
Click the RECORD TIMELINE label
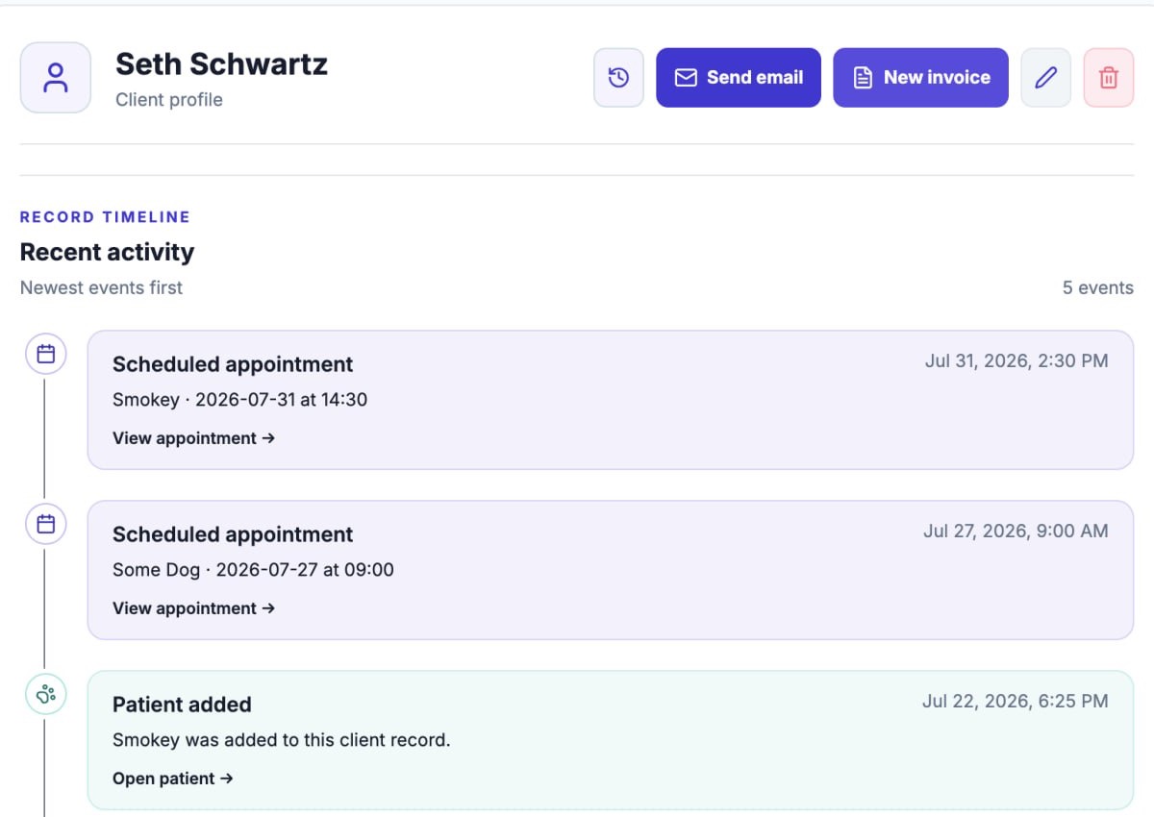(106, 217)
